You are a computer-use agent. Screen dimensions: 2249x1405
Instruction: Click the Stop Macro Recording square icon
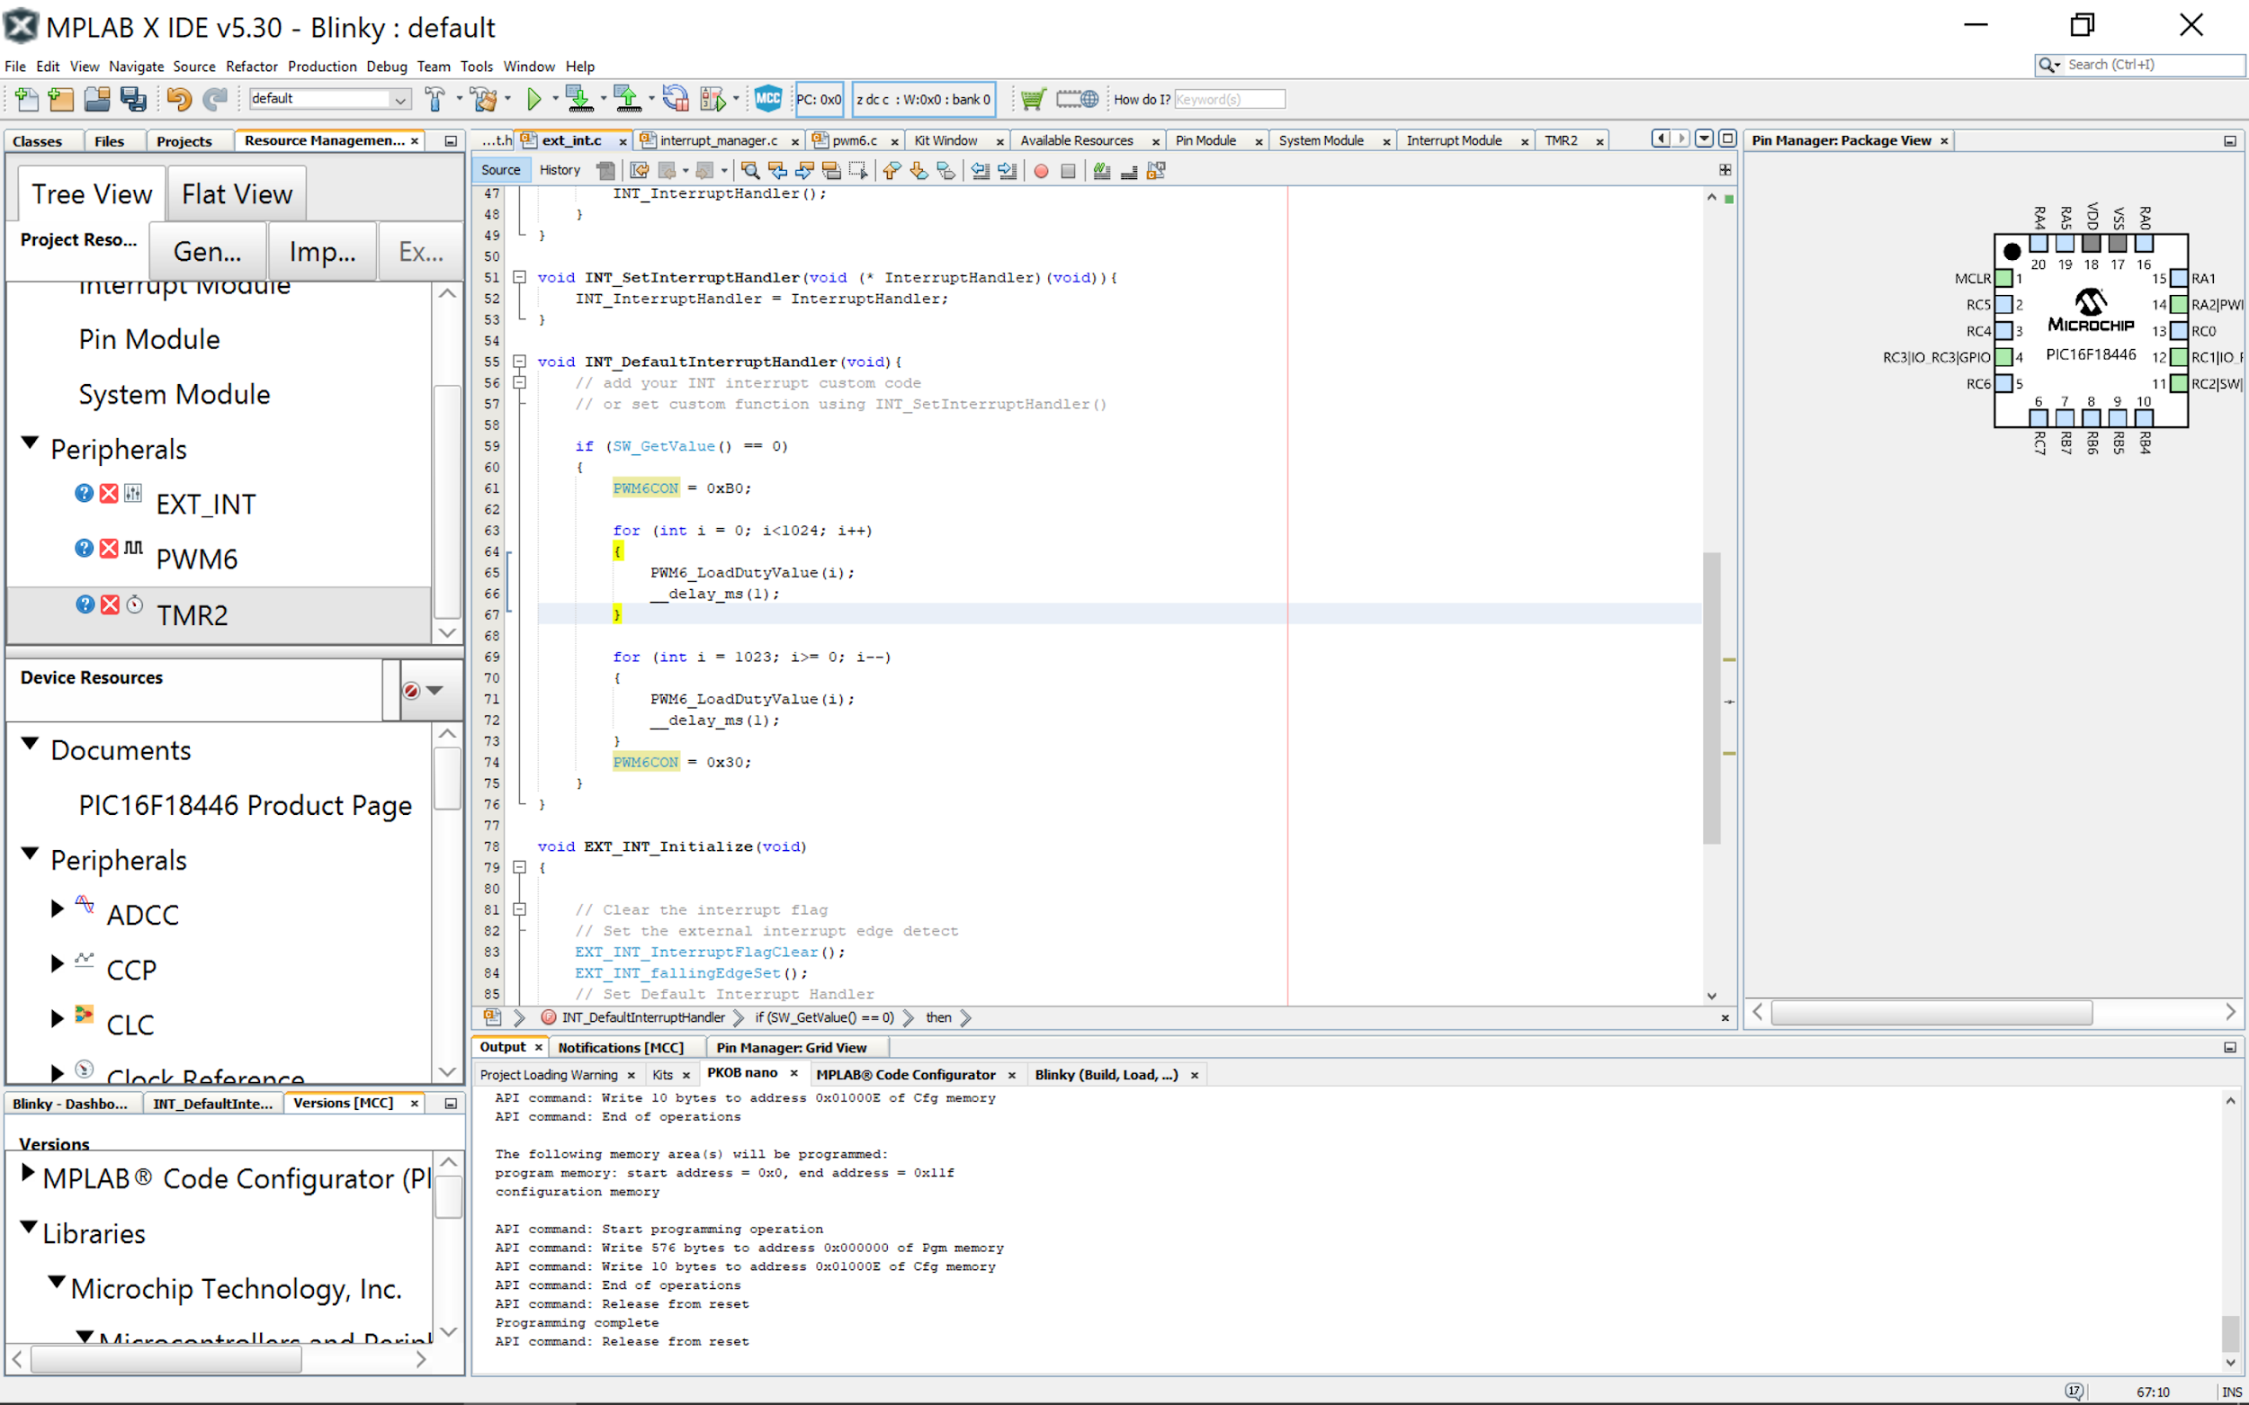[x=1069, y=171]
